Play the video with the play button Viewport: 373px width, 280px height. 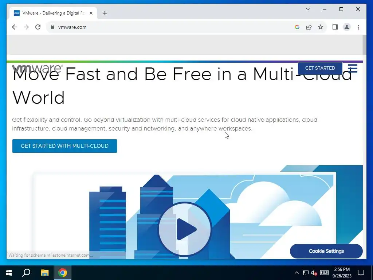(x=185, y=229)
